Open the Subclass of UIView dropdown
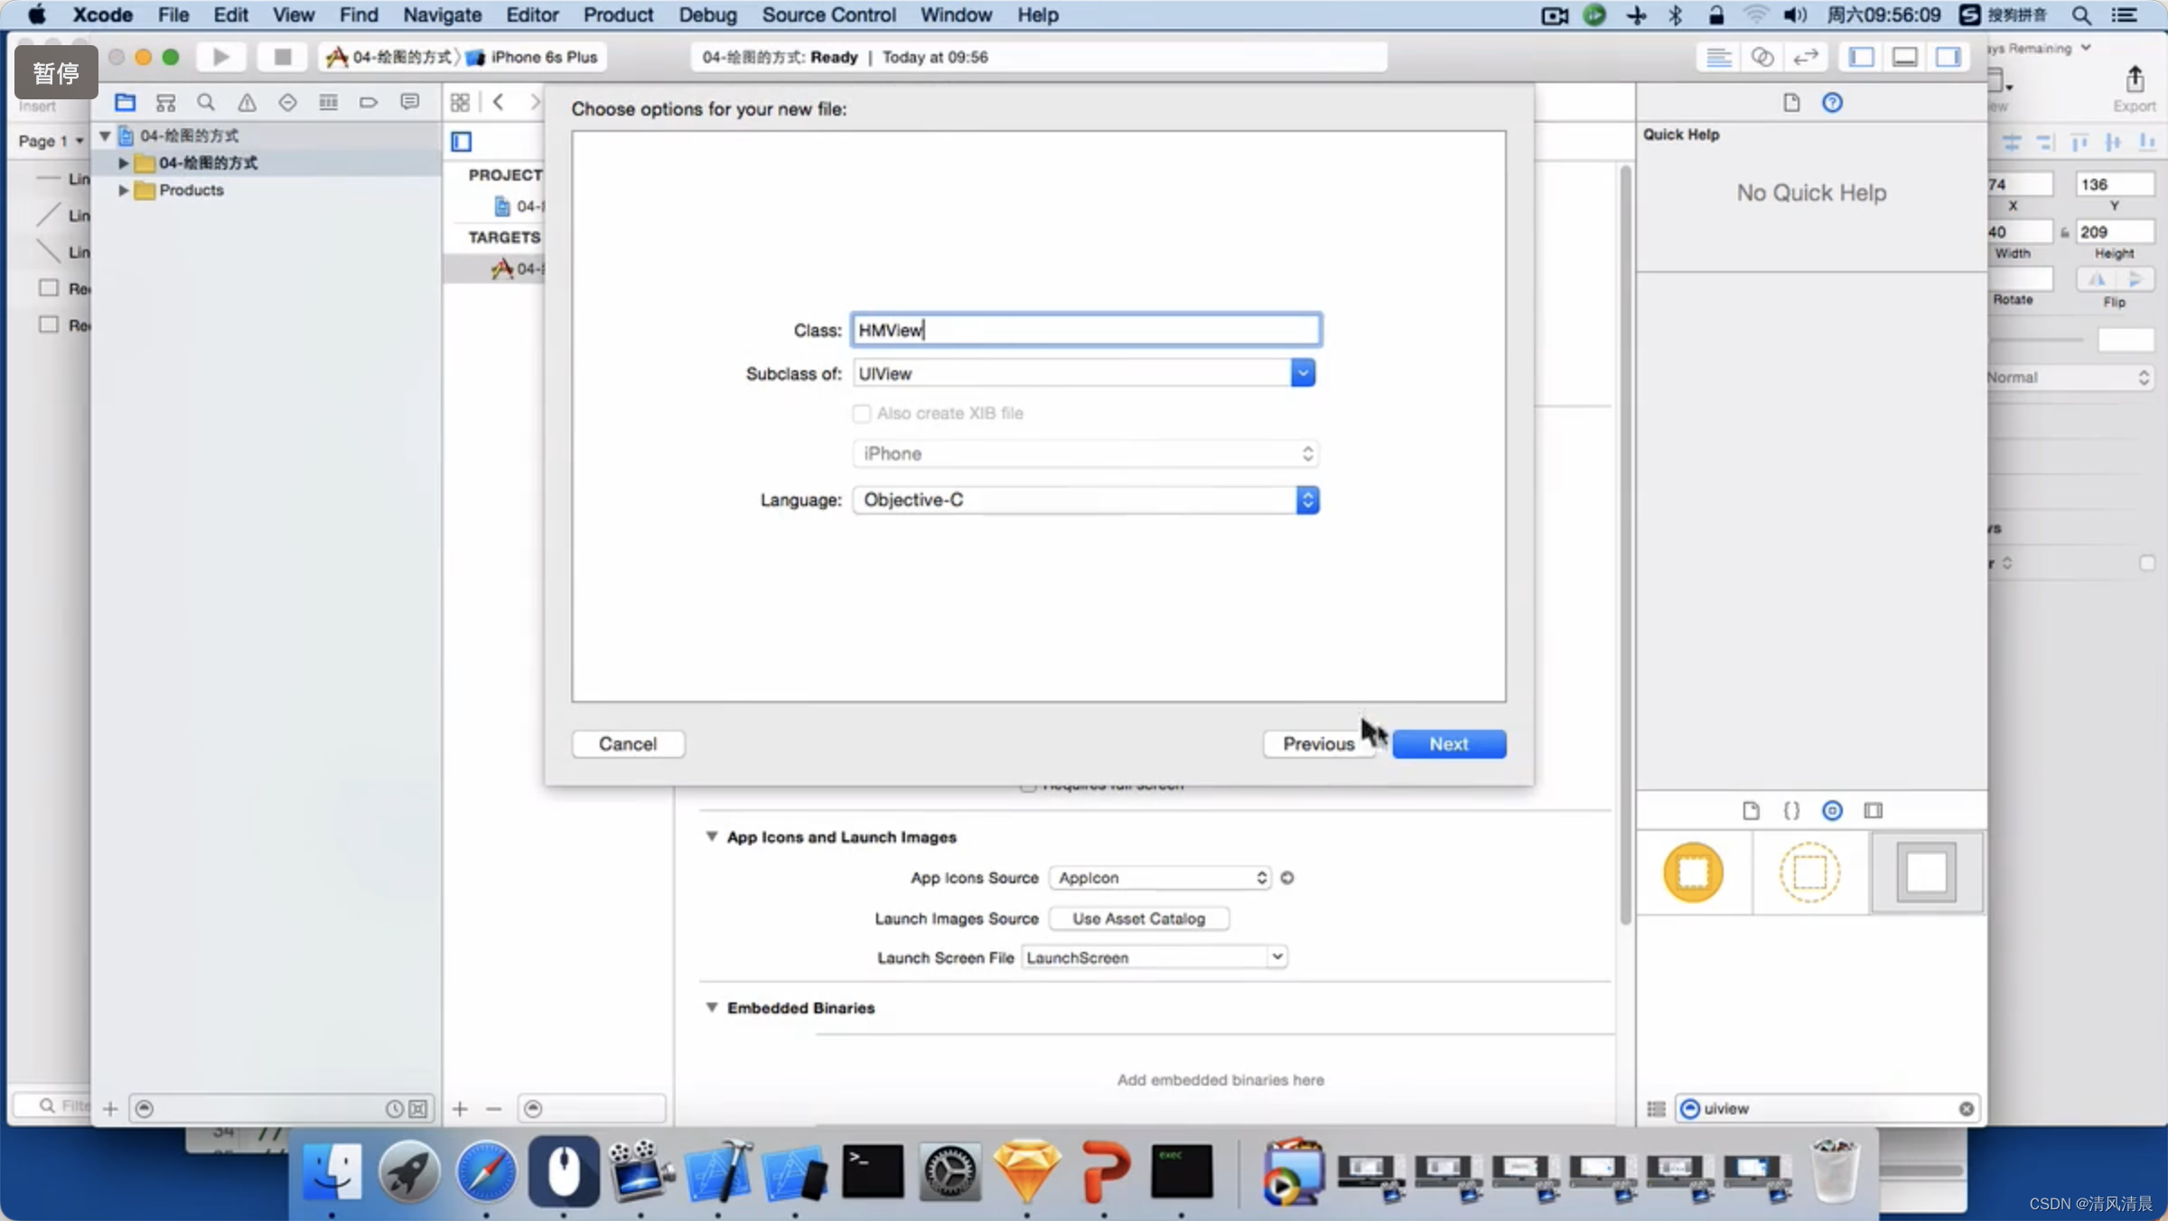This screenshot has height=1221, width=2168. point(1304,372)
